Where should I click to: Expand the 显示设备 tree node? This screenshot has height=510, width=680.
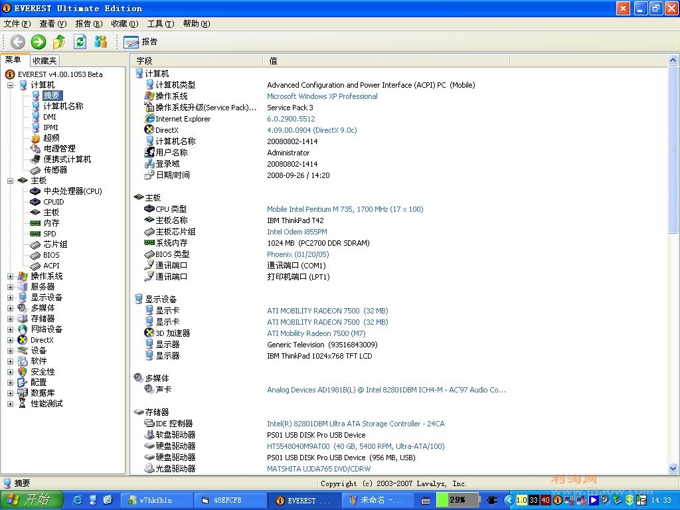point(10,297)
